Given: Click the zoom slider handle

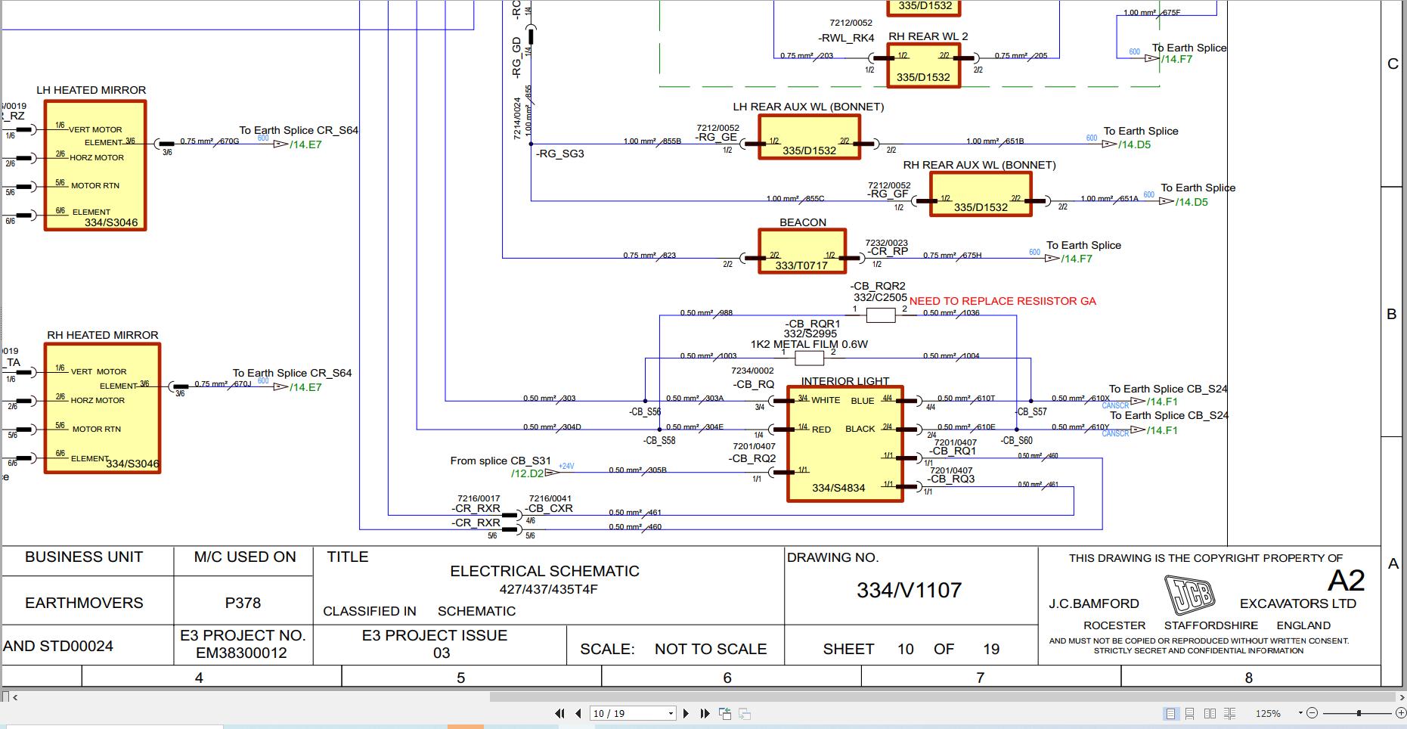Looking at the screenshot, I should (1359, 712).
